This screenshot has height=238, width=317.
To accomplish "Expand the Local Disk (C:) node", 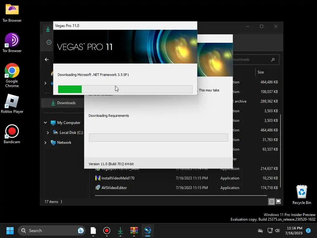I will [48, 133].
